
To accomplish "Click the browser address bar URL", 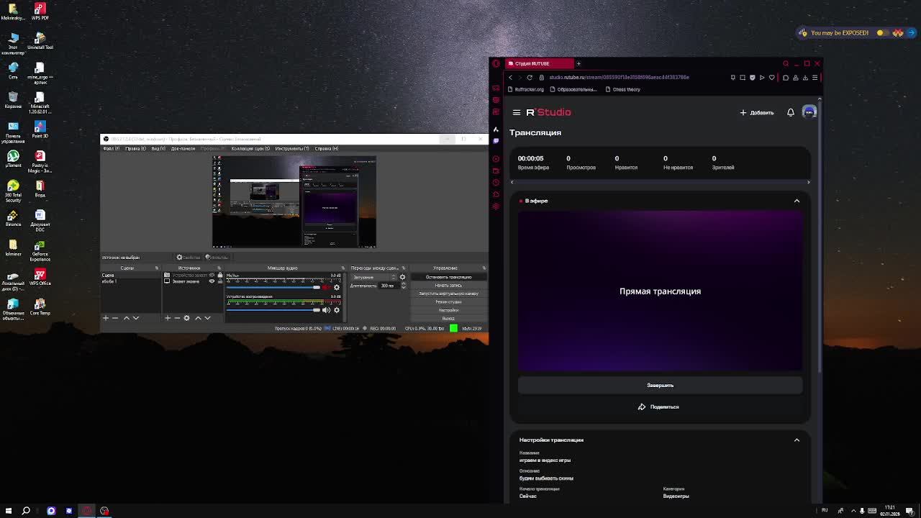I will [619, 78].
